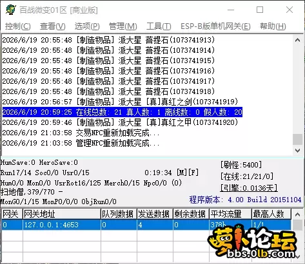The height and width of the screenshot is (264, 305).
Task: Open the 帮助(H) menu
Action: (273, 26)
